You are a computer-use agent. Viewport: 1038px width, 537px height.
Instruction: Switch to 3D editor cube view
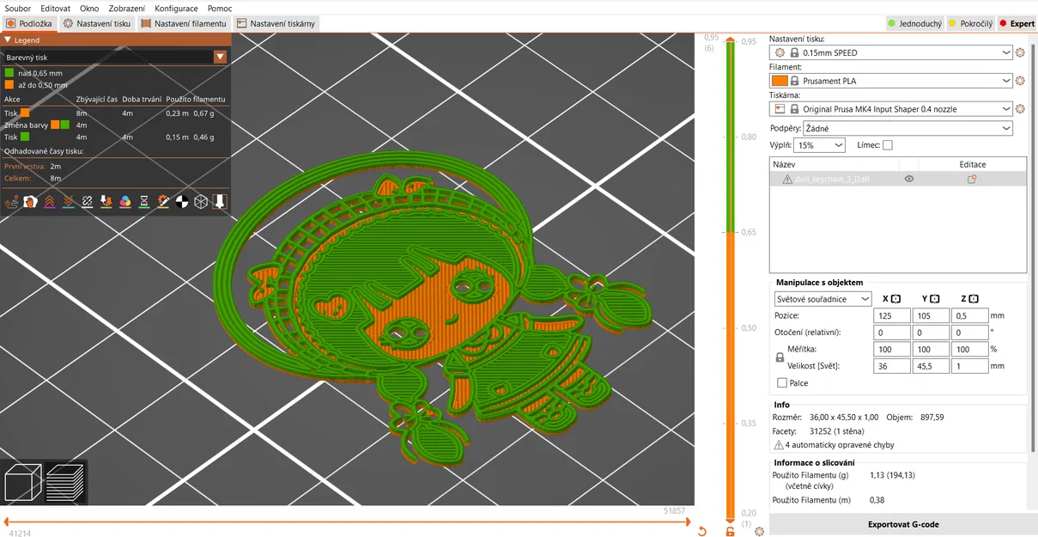tap(23, 483)
